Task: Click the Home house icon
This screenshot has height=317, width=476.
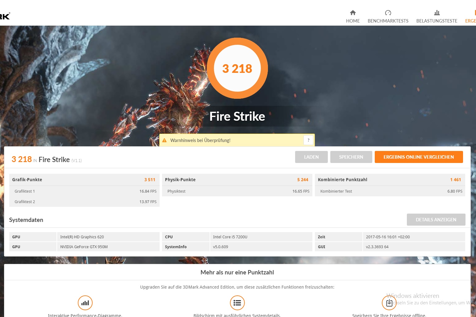Action: (353, 13)
